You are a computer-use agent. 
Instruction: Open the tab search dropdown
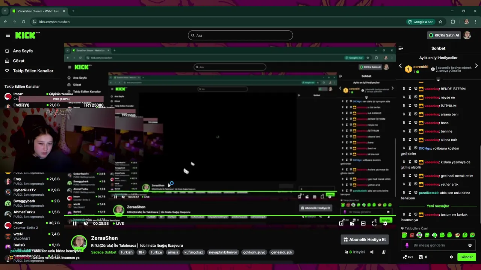pyautogui.click(x=5, y=11)
